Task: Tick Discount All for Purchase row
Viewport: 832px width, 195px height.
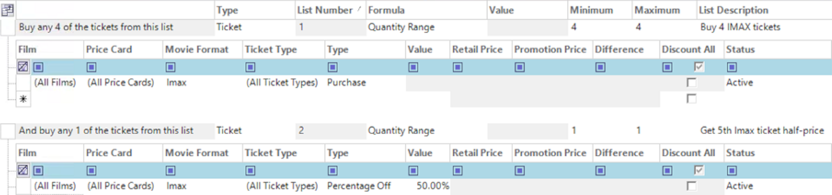Action: pyautogui.click(x=692, y=82)
